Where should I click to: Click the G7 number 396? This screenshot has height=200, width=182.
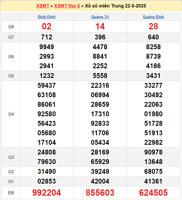pyautogui.click(x=100, y=37)
